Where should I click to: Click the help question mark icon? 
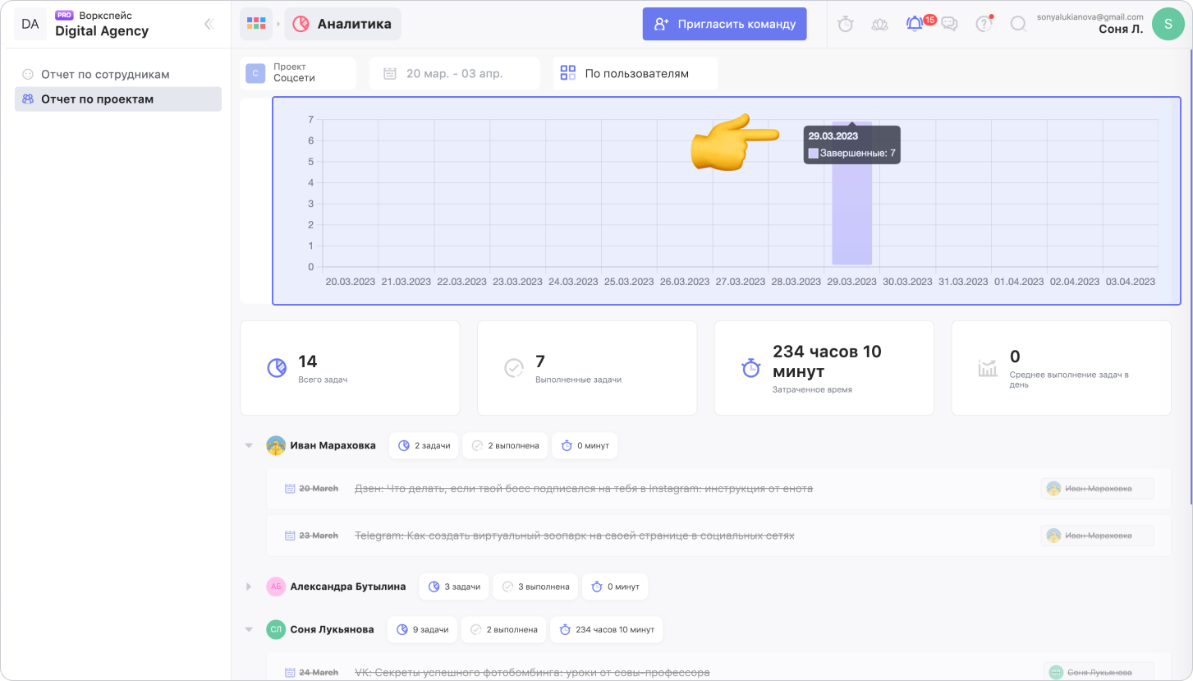(x=983, y=25)
